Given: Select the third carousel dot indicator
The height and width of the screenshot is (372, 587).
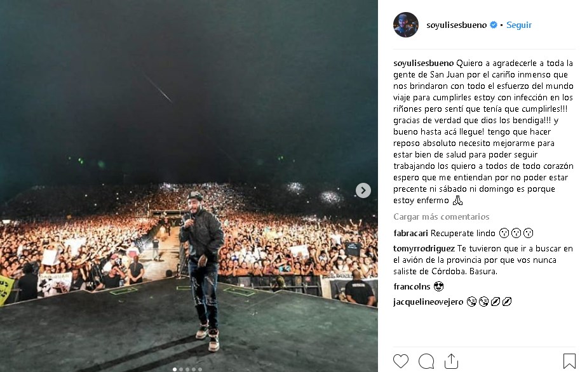Looking at the screenshot, I should click(x=187, y=369).
